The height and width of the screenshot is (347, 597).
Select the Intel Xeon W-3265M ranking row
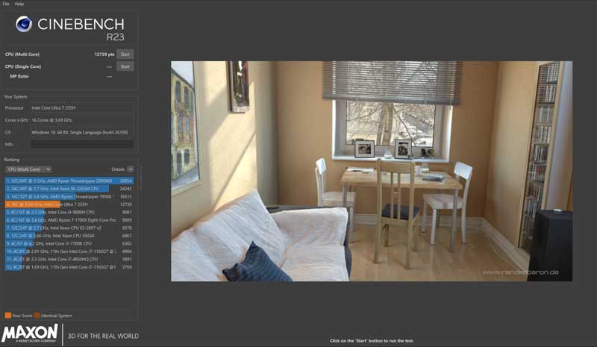point(69,188)
